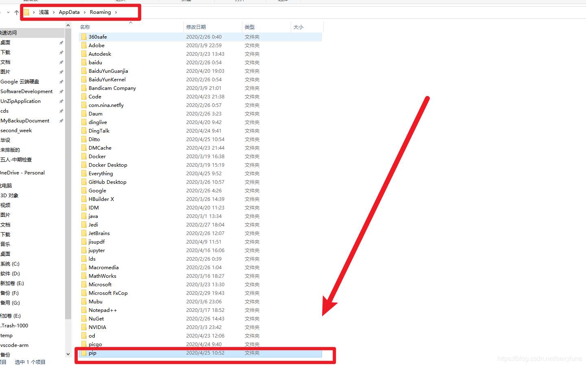Select 软件 (D:) drive
This screenshot has height=366, width=586.
coord(10,274)
